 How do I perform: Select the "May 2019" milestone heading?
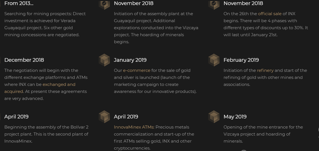click(235, 117)
